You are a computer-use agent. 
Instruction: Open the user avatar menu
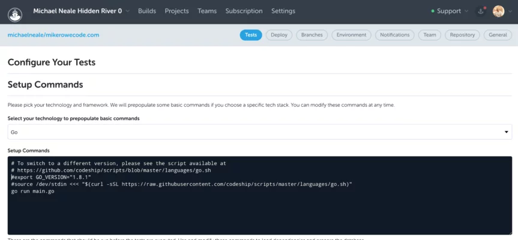498,11
